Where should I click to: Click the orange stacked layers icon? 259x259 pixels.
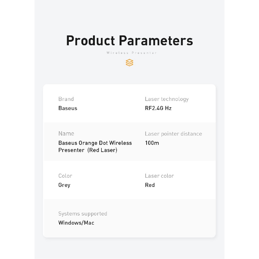pos(129,62)
